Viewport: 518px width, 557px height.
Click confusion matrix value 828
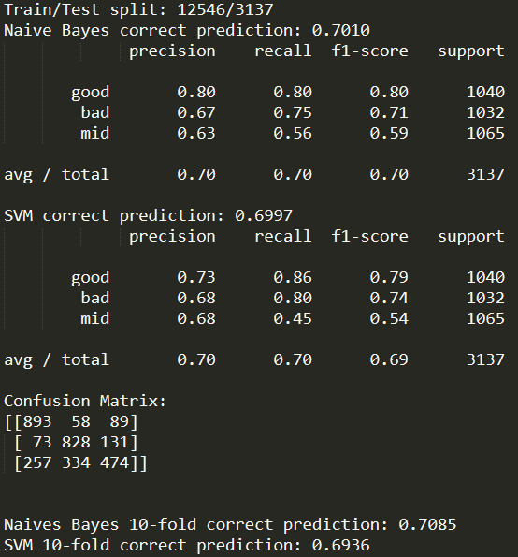click(x=76, y=442)
